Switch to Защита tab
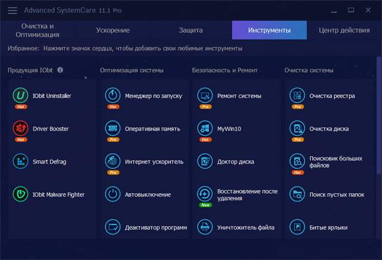 (191, 30)
